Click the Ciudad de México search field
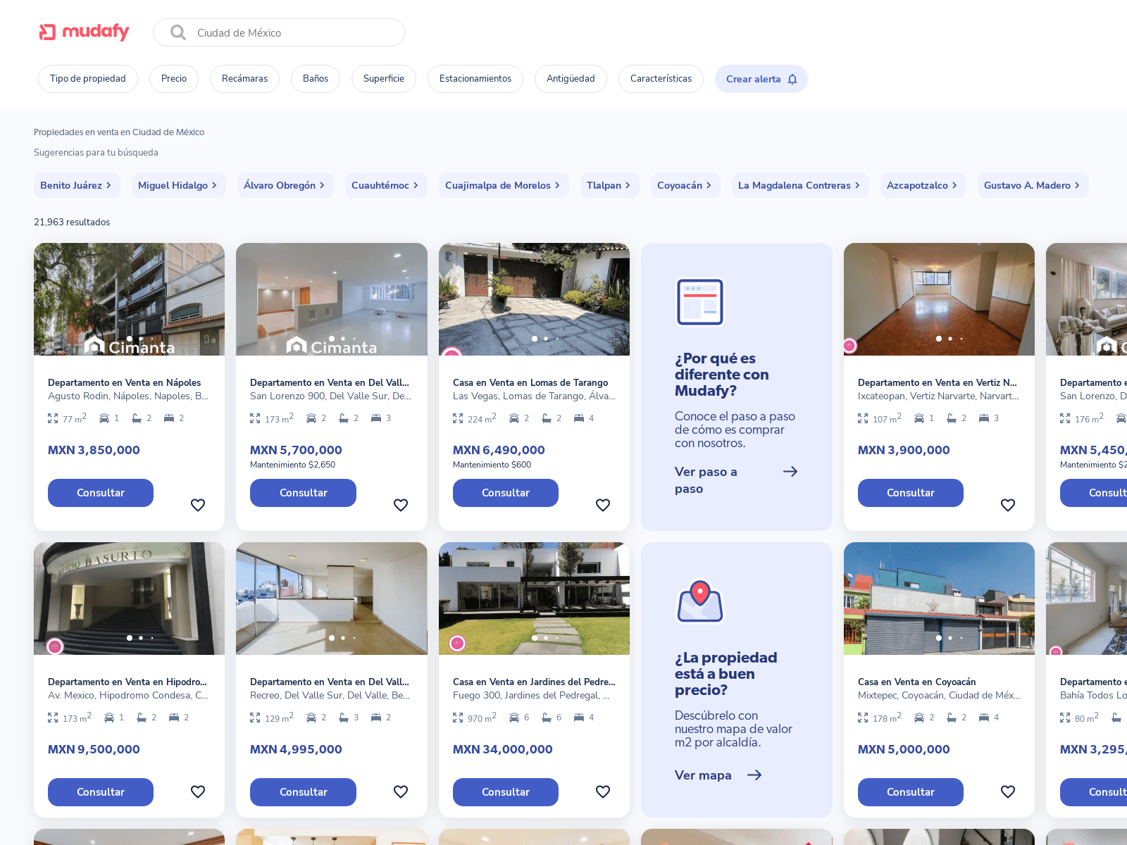 click(279, 32)
